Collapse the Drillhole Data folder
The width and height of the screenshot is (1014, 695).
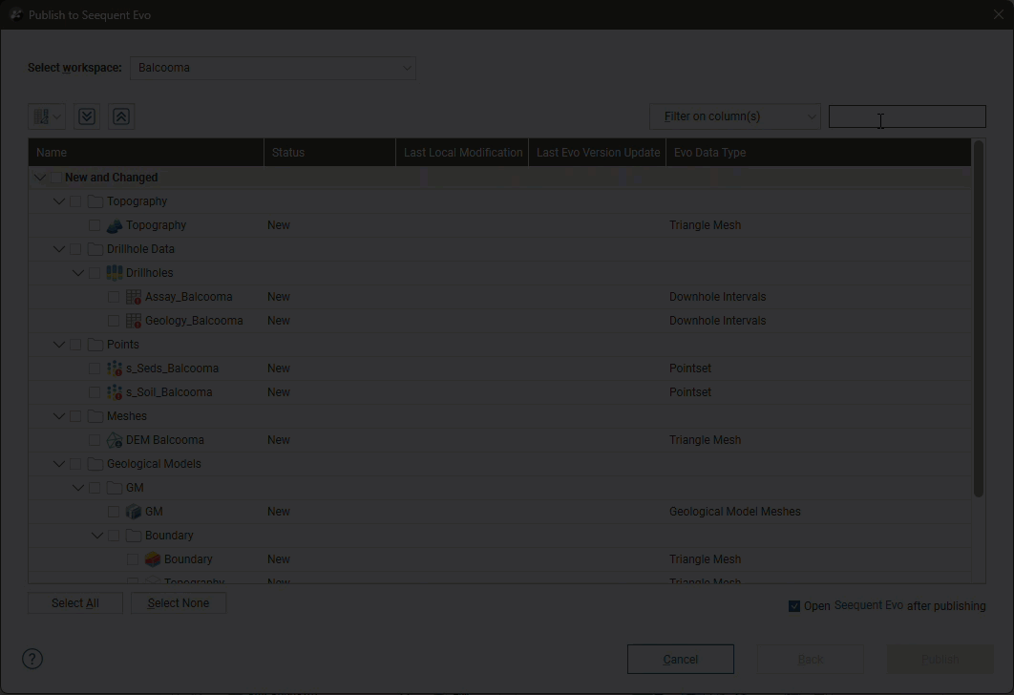59,249
